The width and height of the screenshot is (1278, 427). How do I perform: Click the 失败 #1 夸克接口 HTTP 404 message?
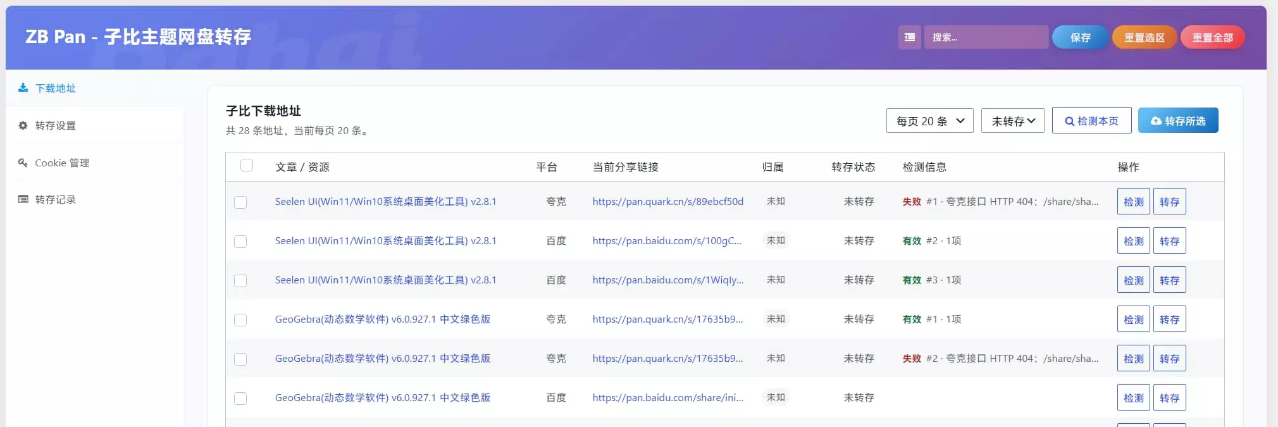[1000, 201]
